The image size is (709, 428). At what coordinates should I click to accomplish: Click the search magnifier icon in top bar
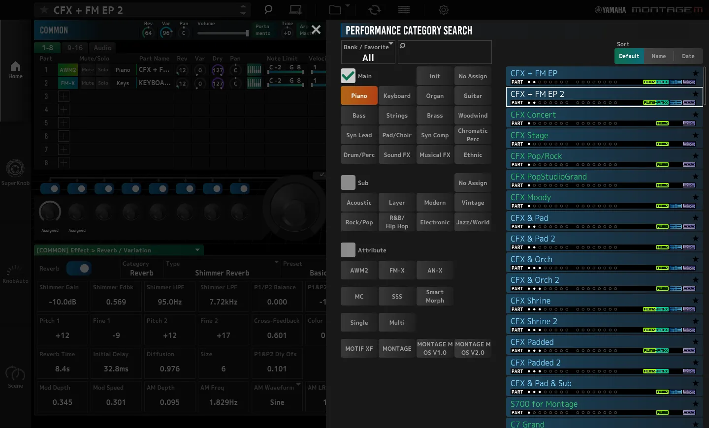[x=268, y=10]
